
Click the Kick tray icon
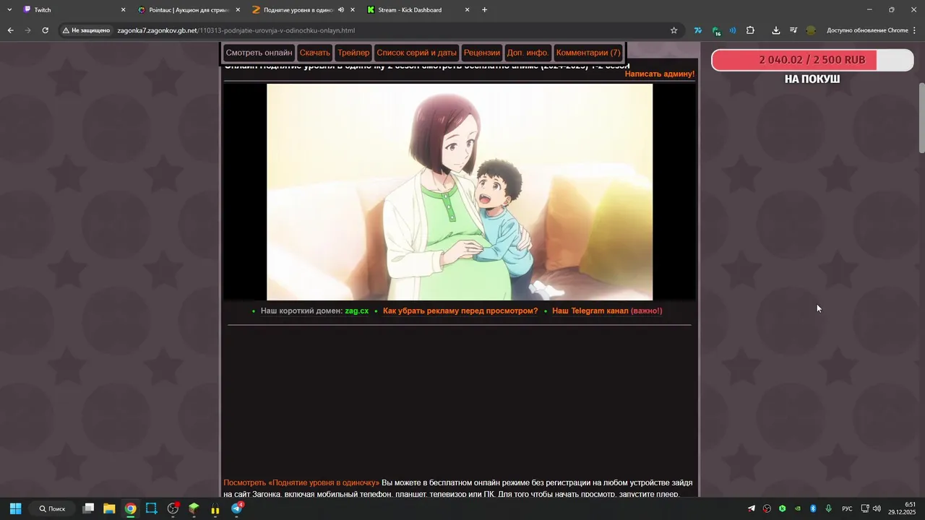tap(782, 508)
